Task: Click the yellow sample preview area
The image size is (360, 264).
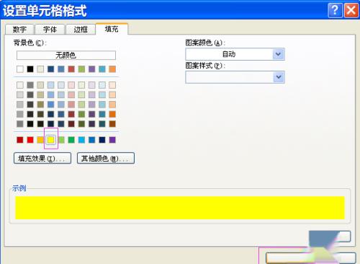Action: pos(180,208)
